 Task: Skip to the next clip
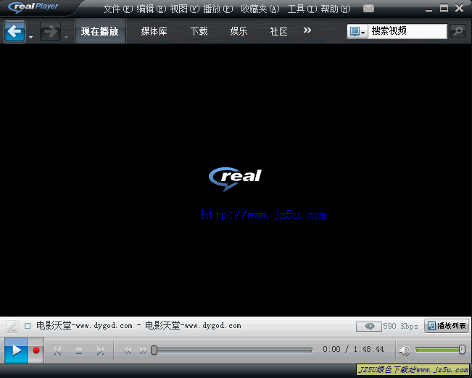(100, 350)
